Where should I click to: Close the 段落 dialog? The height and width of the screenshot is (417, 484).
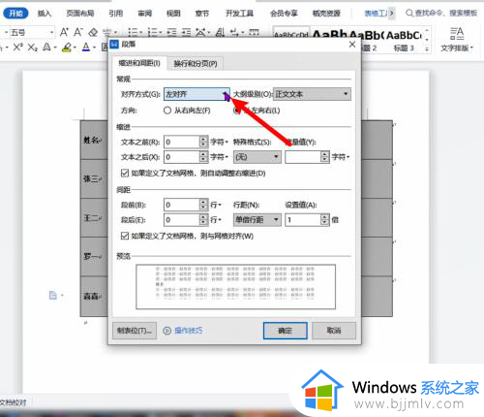pos(352,45)
